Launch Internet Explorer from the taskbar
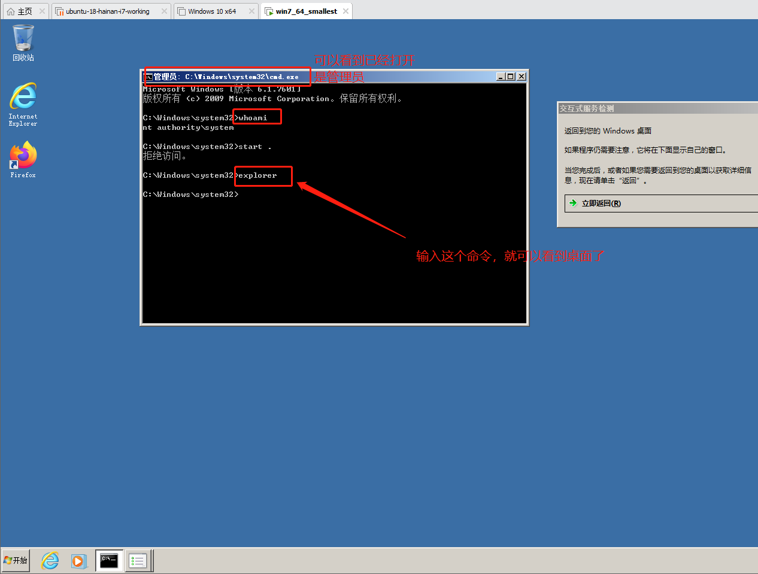Viewport: 758px width, 574px height. 50,561
